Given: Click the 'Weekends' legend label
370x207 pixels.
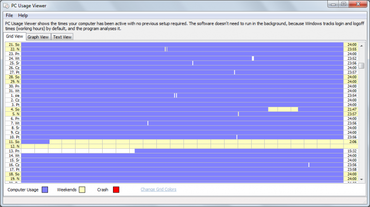Looking at the screenshot, I should point(67,190).
